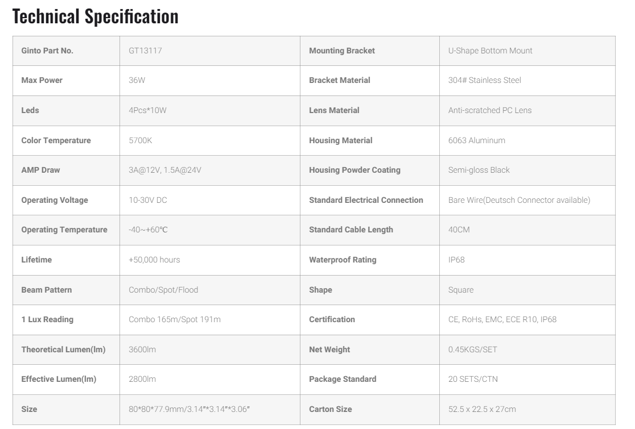Image resolution: width=635 pixels, height=429 pixels.
Task: Click the IP68 waterproof rating value
Action: tap(457, 260)
